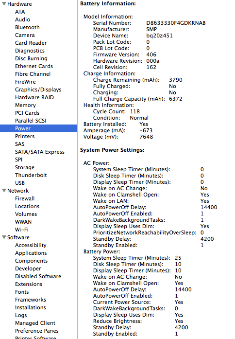
Task: Select Volumes under Network
Action: click(26, 214)
